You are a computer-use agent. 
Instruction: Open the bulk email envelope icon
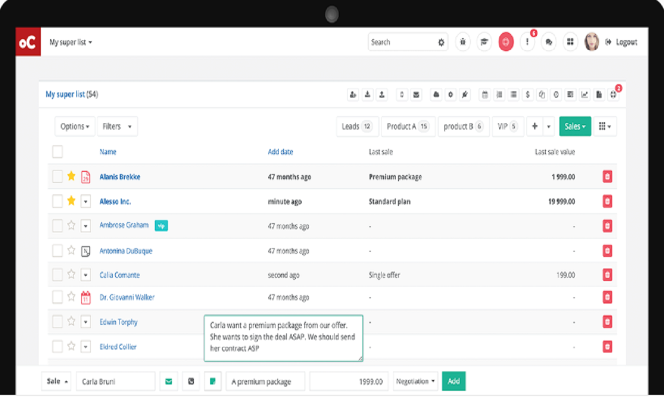417,95
